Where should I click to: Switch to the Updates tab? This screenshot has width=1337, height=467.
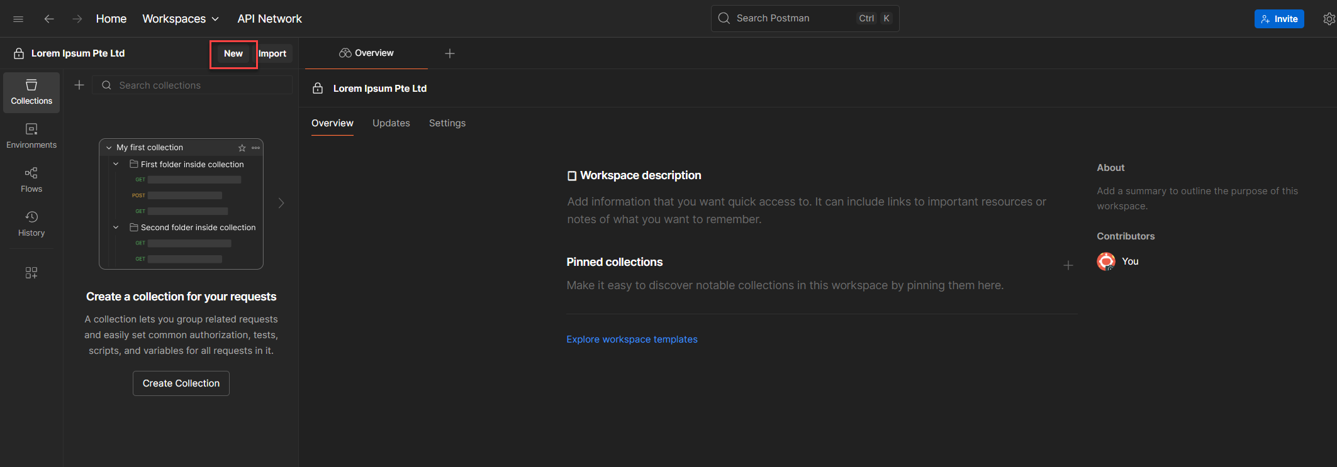(x=391, y=123)
